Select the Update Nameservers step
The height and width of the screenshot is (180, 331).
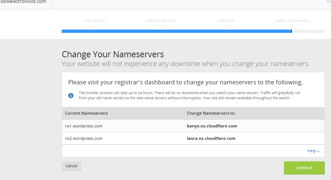click(292, 21)
